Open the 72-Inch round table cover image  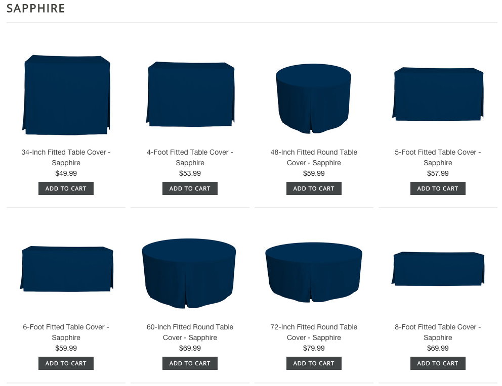pyautogui.click(x=314, y=272)
